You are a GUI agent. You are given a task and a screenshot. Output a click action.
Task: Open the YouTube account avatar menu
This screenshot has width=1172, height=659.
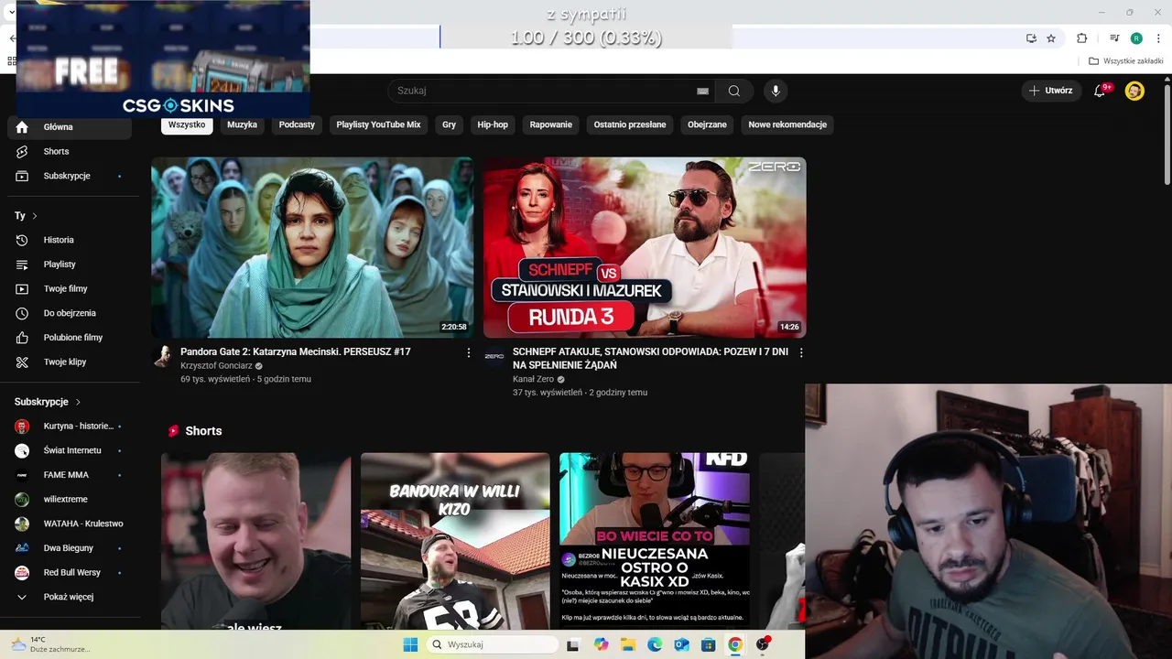[x=1134, y=91]
